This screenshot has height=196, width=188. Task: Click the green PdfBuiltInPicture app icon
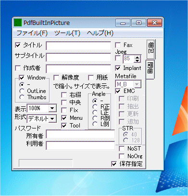[18, 23]
